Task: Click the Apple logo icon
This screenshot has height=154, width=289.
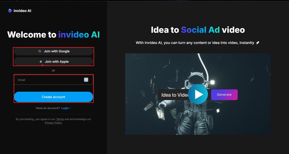Action: click(41, 62)
